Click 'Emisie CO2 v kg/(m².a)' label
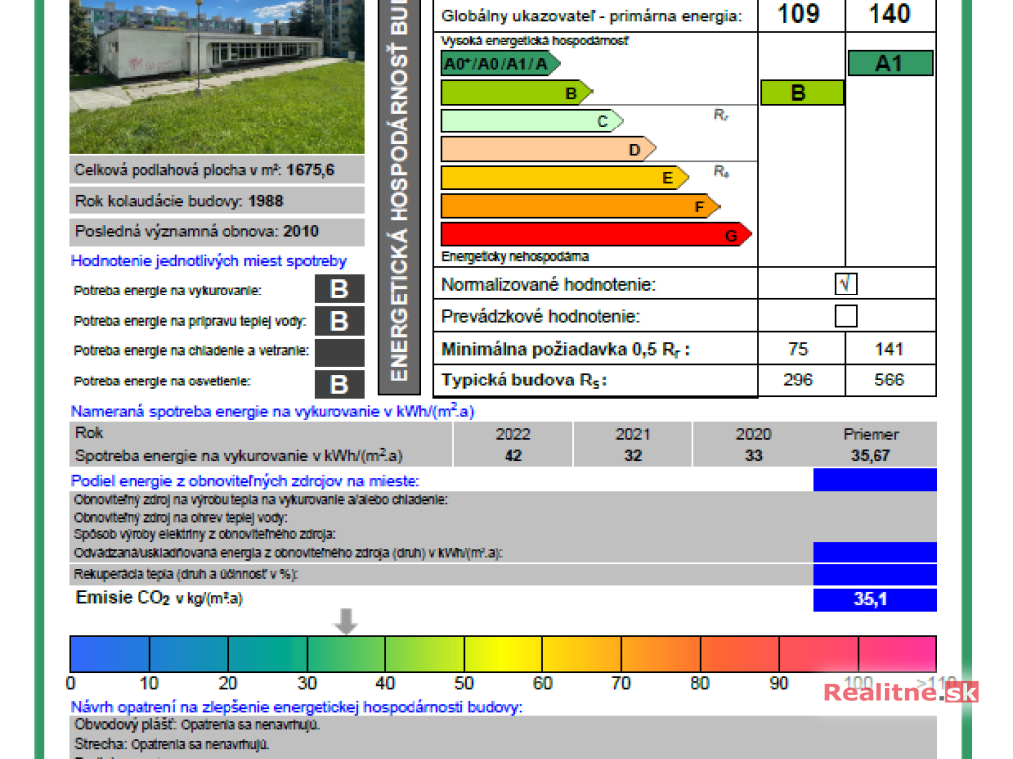Viewport: 1013px width, 759px height. [x=159, y=598]
